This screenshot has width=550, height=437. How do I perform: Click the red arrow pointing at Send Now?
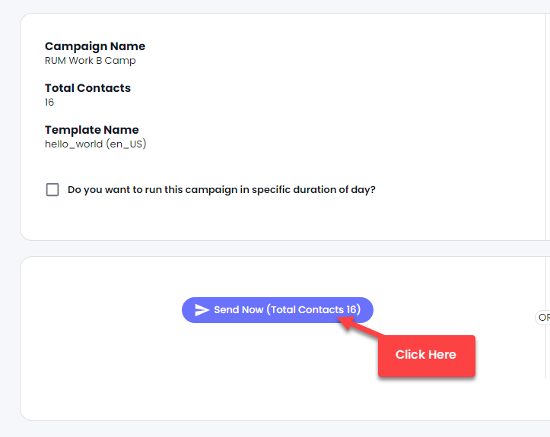tap(360, 327)
